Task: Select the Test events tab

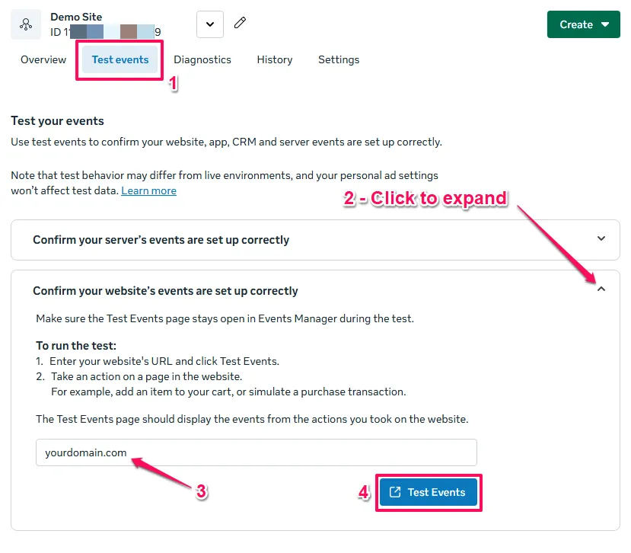Action: point(120,59)
